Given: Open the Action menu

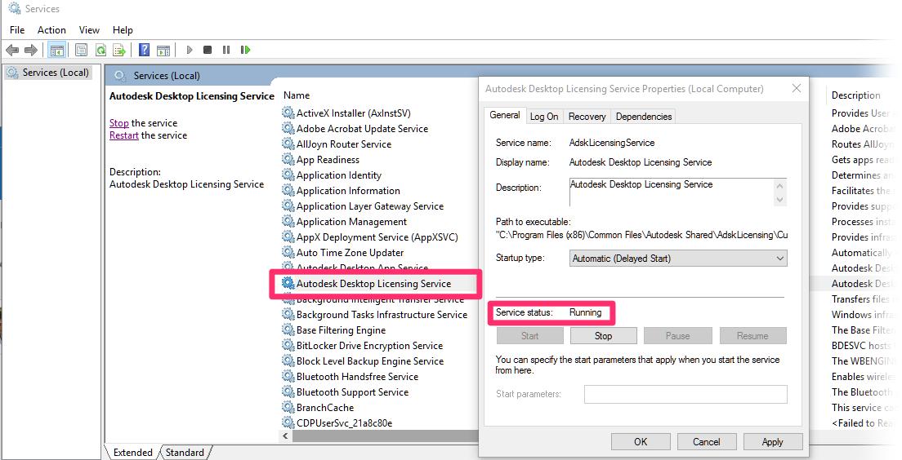Looking at the screenshot, I should click(x=51, y=30).
